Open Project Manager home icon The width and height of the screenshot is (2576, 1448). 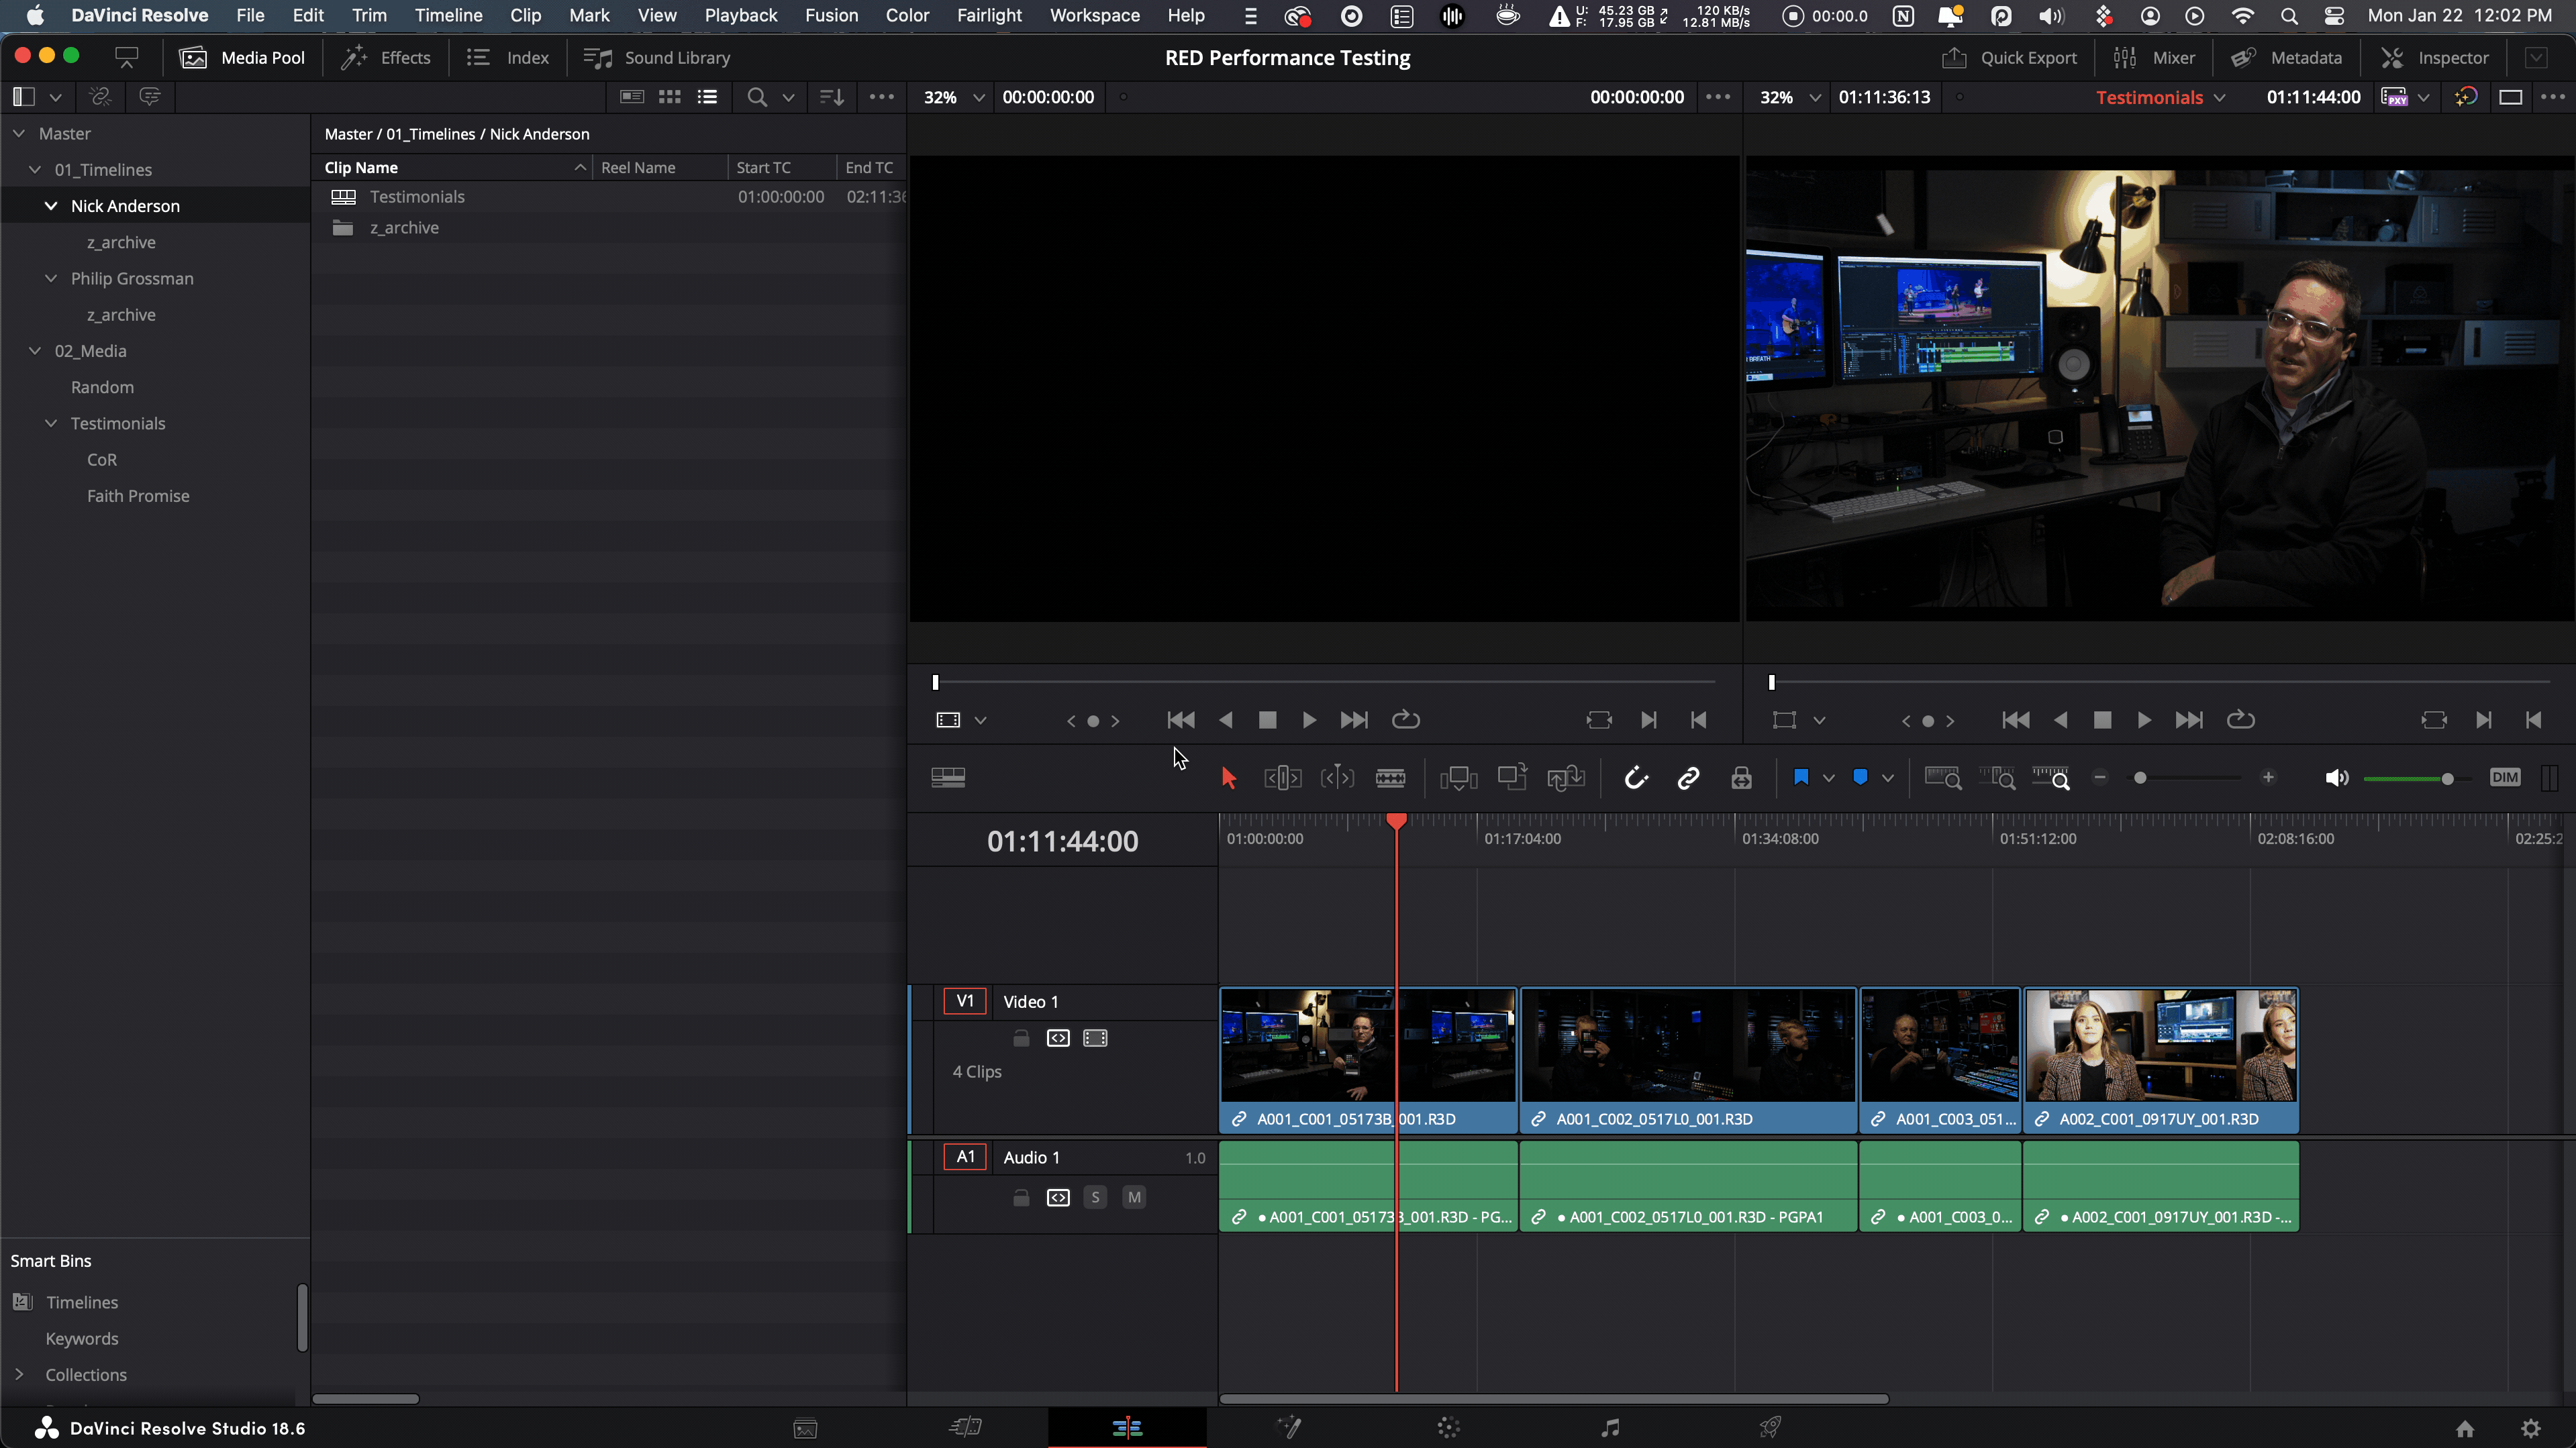coord(2465,1428)
